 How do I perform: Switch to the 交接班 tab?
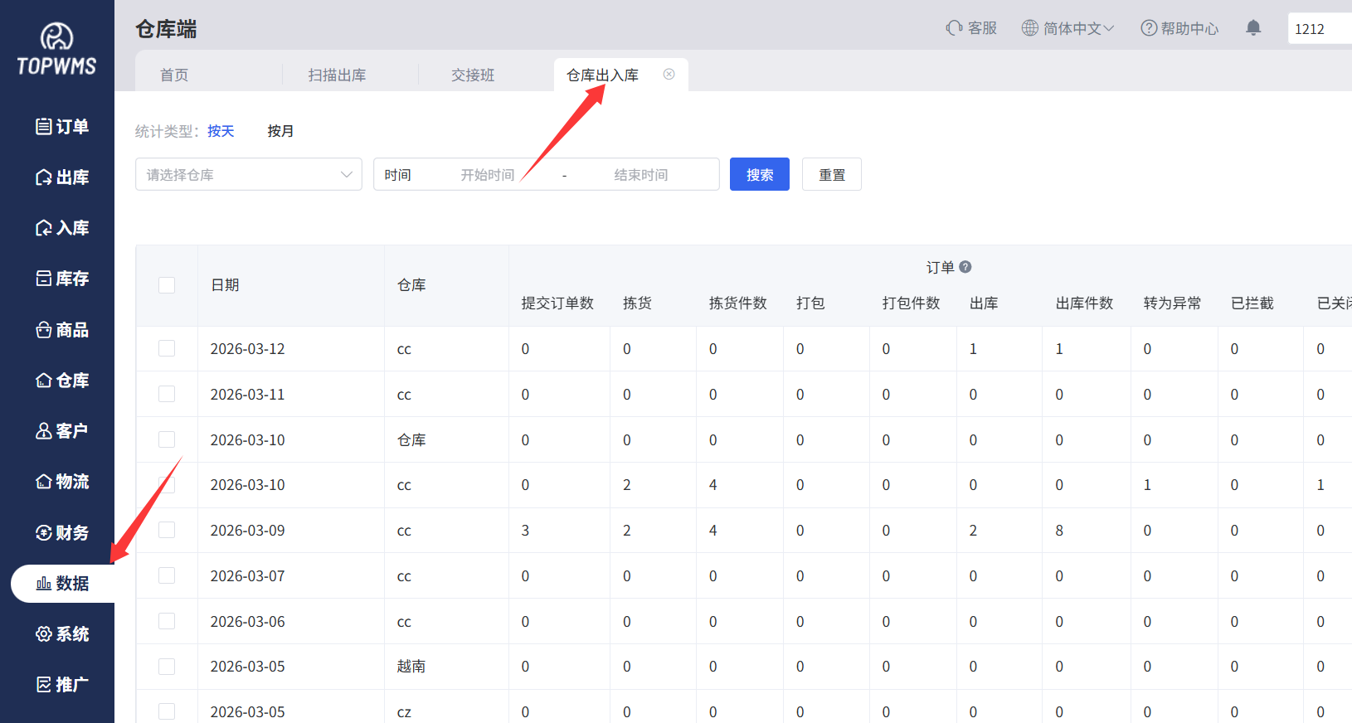pyautogui.click(x=473, y=75)
